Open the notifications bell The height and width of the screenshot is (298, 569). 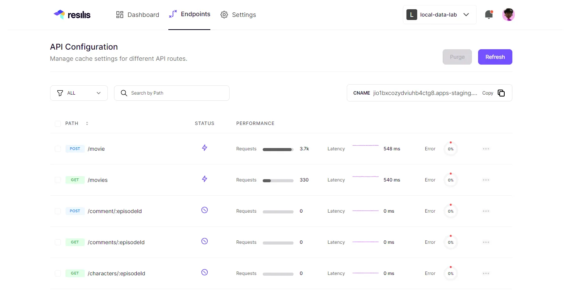tap(489, 15)
